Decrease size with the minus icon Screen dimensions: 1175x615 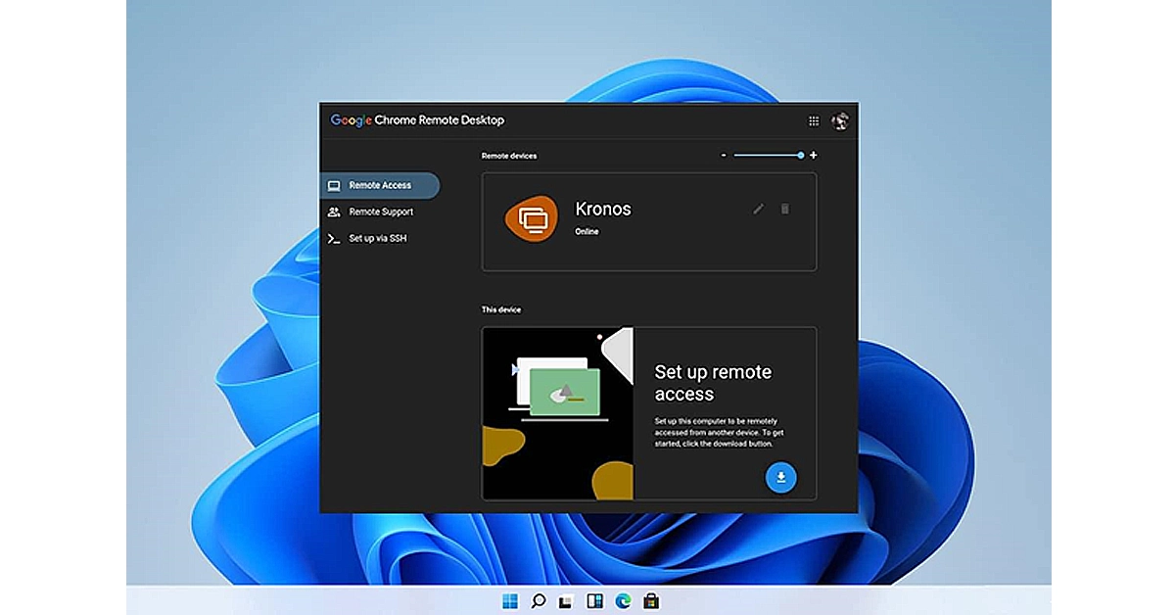click(x=724, y=155)
